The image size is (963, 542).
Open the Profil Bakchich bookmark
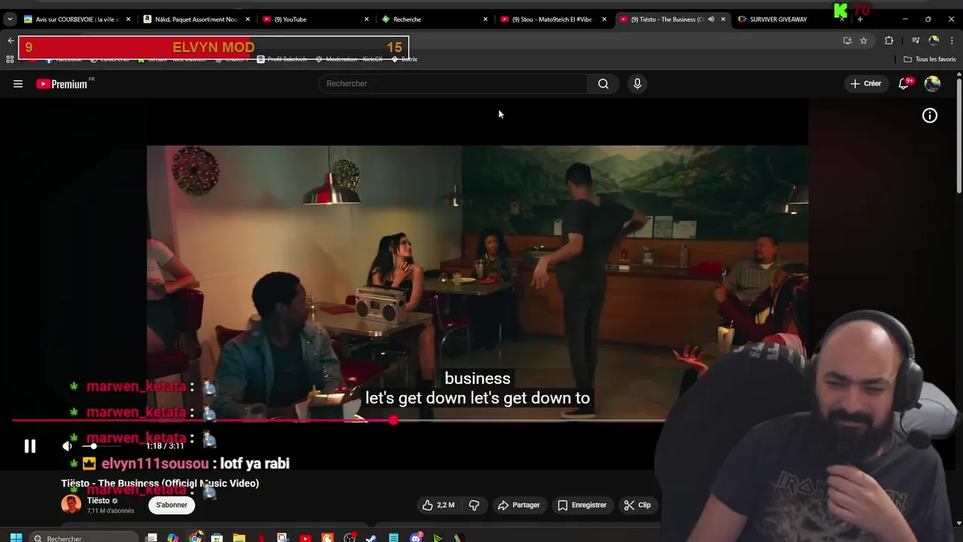click(281, 59)
